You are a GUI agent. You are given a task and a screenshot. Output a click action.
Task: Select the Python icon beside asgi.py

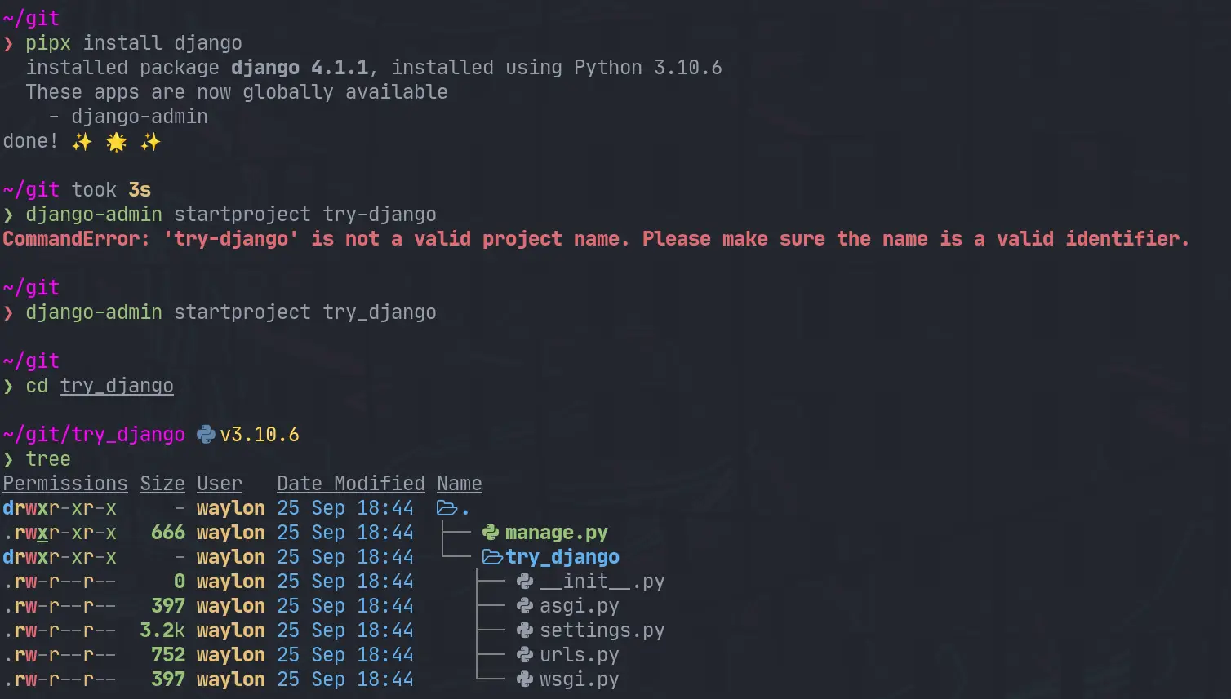525,606
